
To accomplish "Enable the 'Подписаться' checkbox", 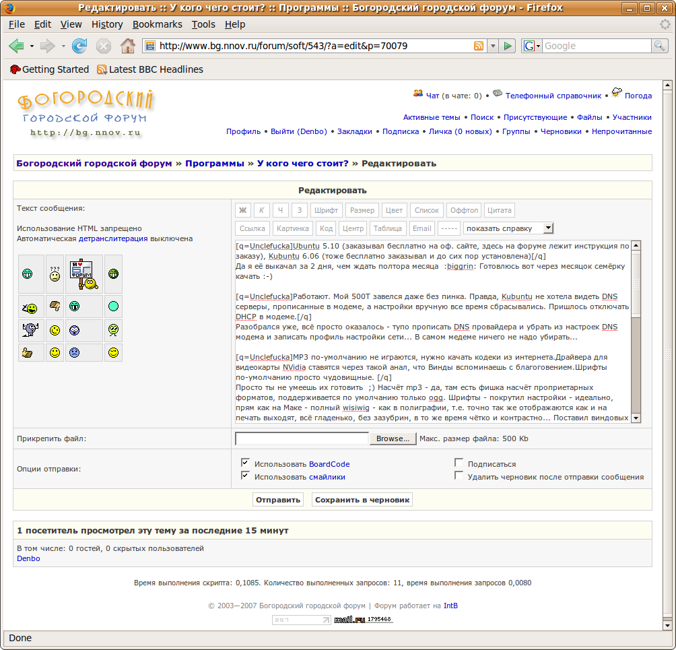I will click(459, 463).
